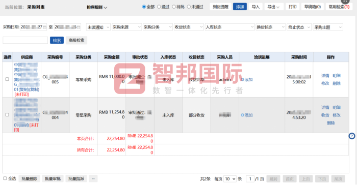
Task: Click the 供应商 column header
Action: coord(27,57)
